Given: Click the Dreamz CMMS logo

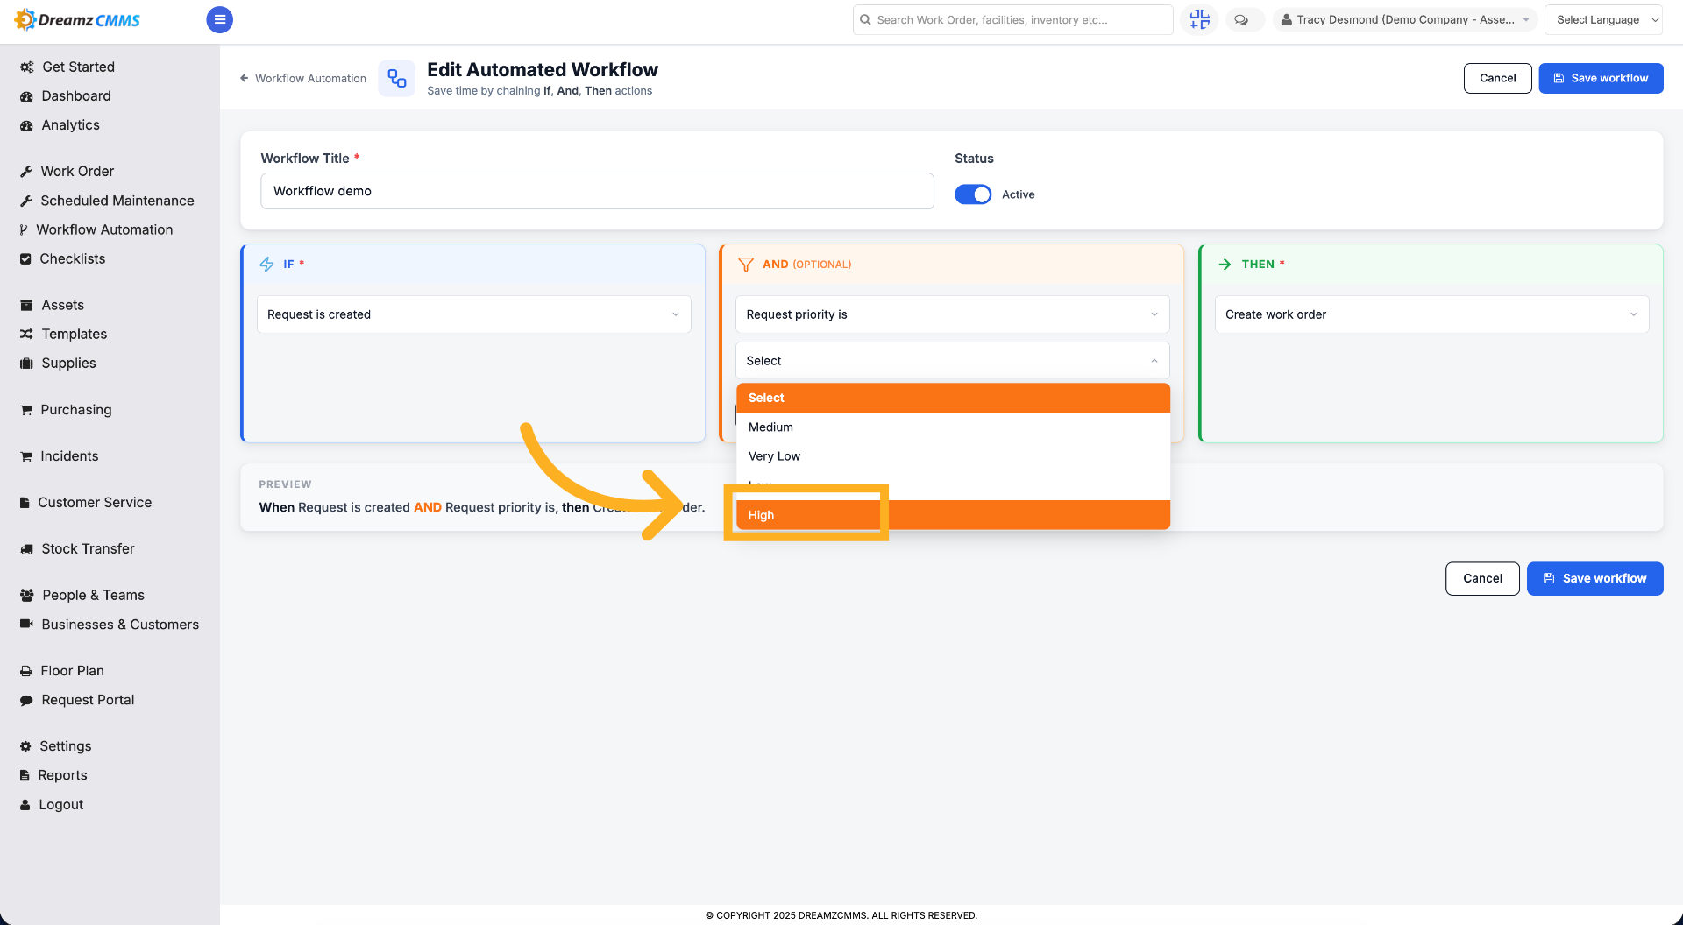Looking at the screenshot, I should click(77, 19).
